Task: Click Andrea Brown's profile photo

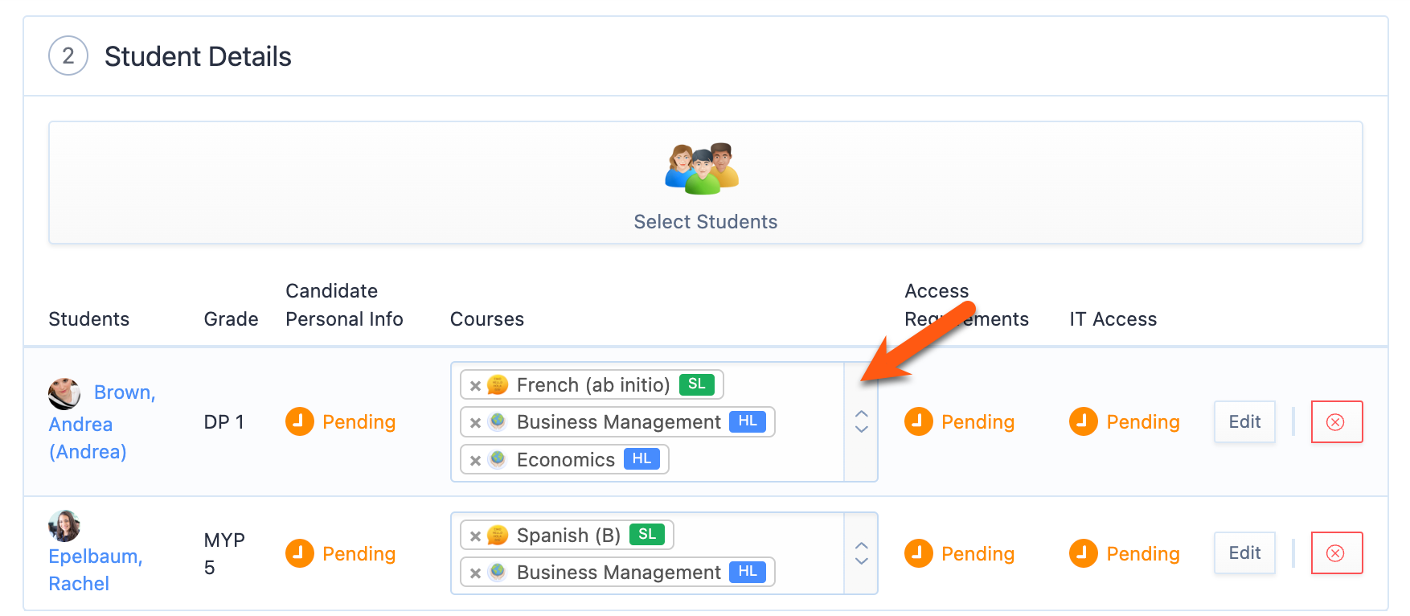Action: tap(64, 393)
